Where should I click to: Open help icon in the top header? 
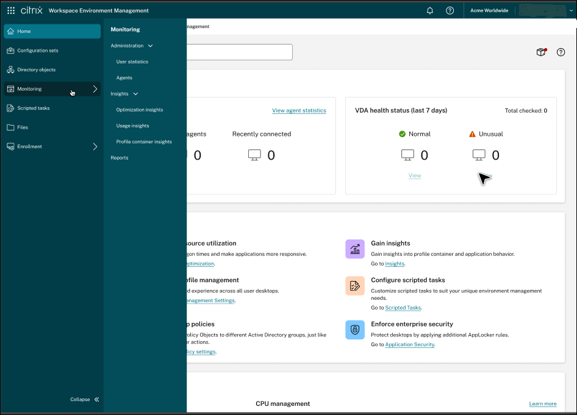click(x=450, y=10)
